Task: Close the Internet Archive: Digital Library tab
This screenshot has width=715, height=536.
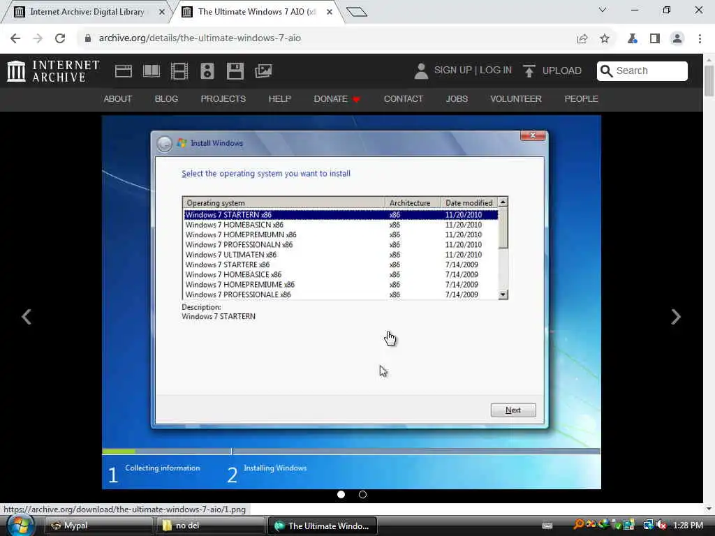Action: click(x=161, y=12)
